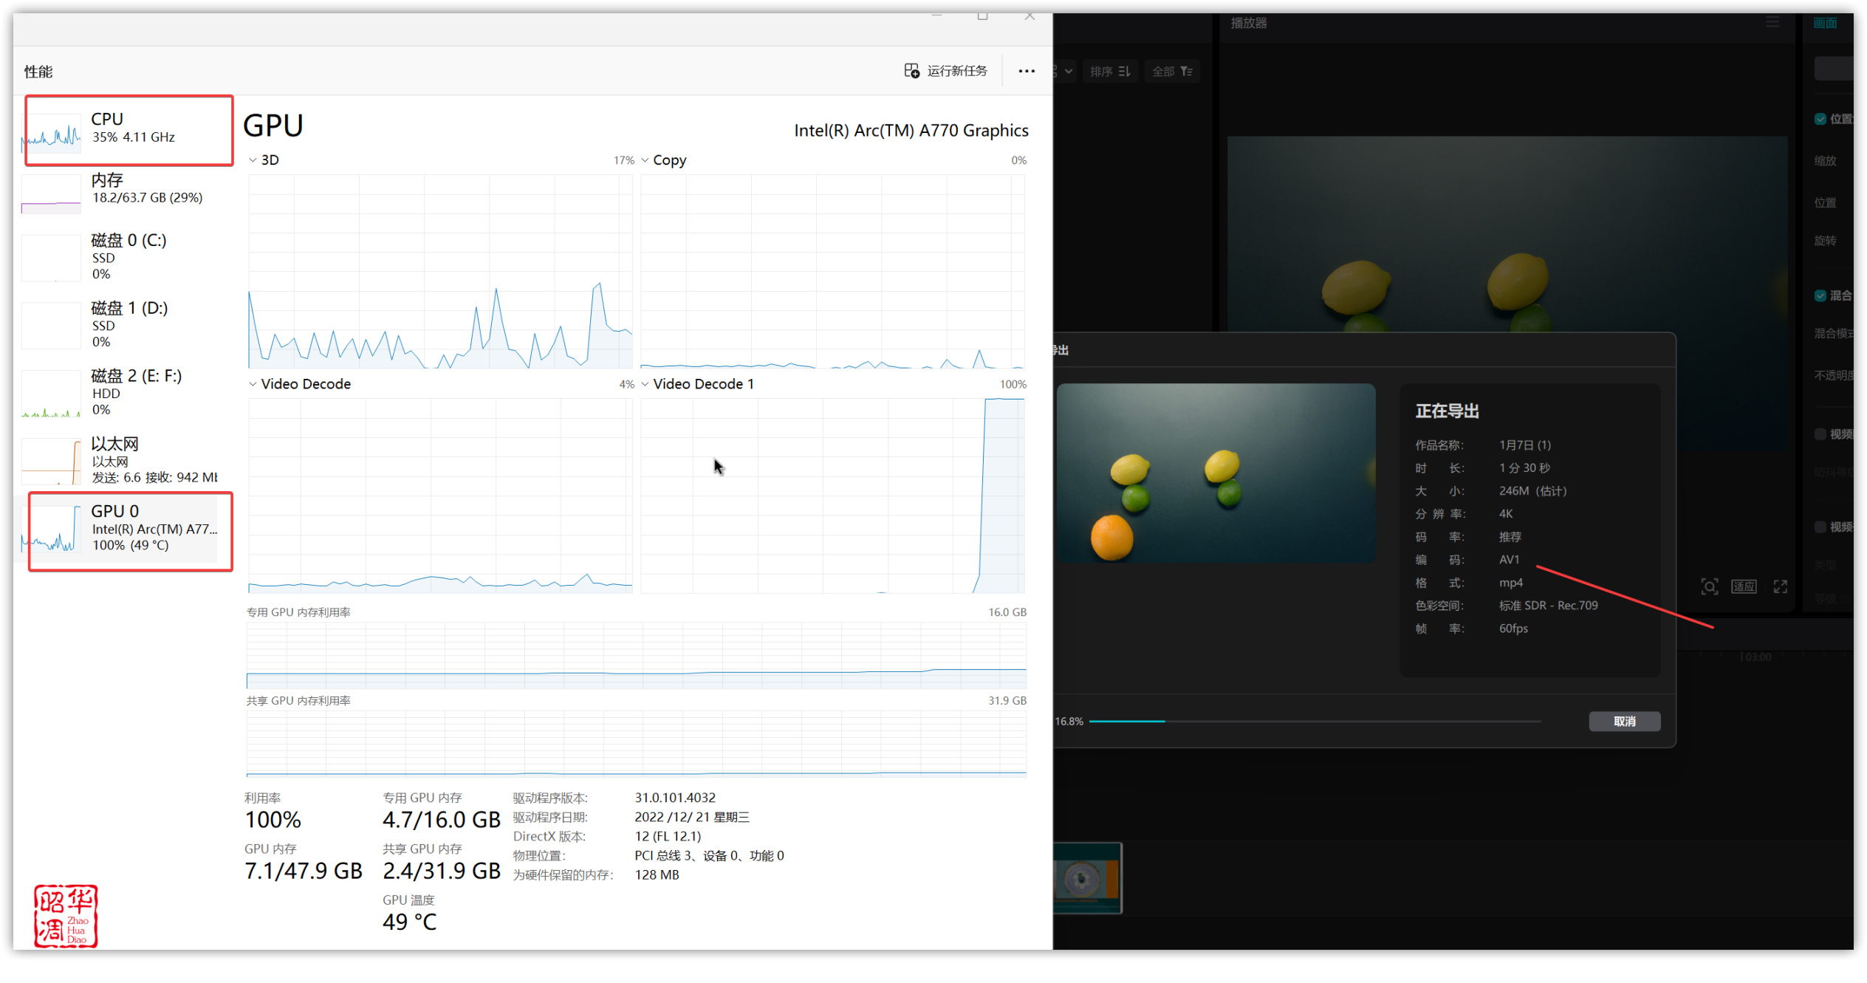Enable the 视频 stabilization checkbox
Viewport: 1867px width, 983px height.
(1820, 434)
